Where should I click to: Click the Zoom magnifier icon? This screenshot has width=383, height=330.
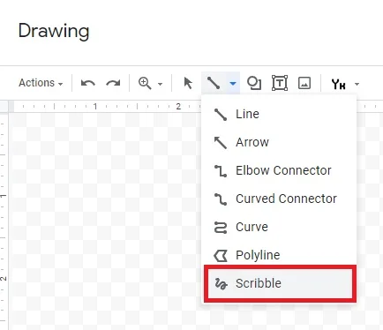pyautogui.click(x=145, y=83)
